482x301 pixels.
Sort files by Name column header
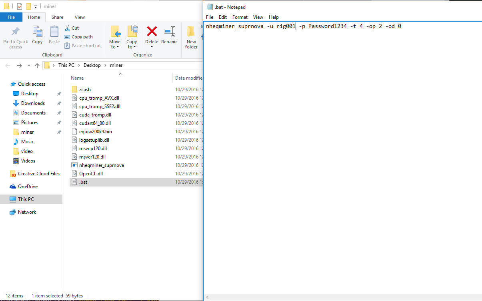(78, 78)
